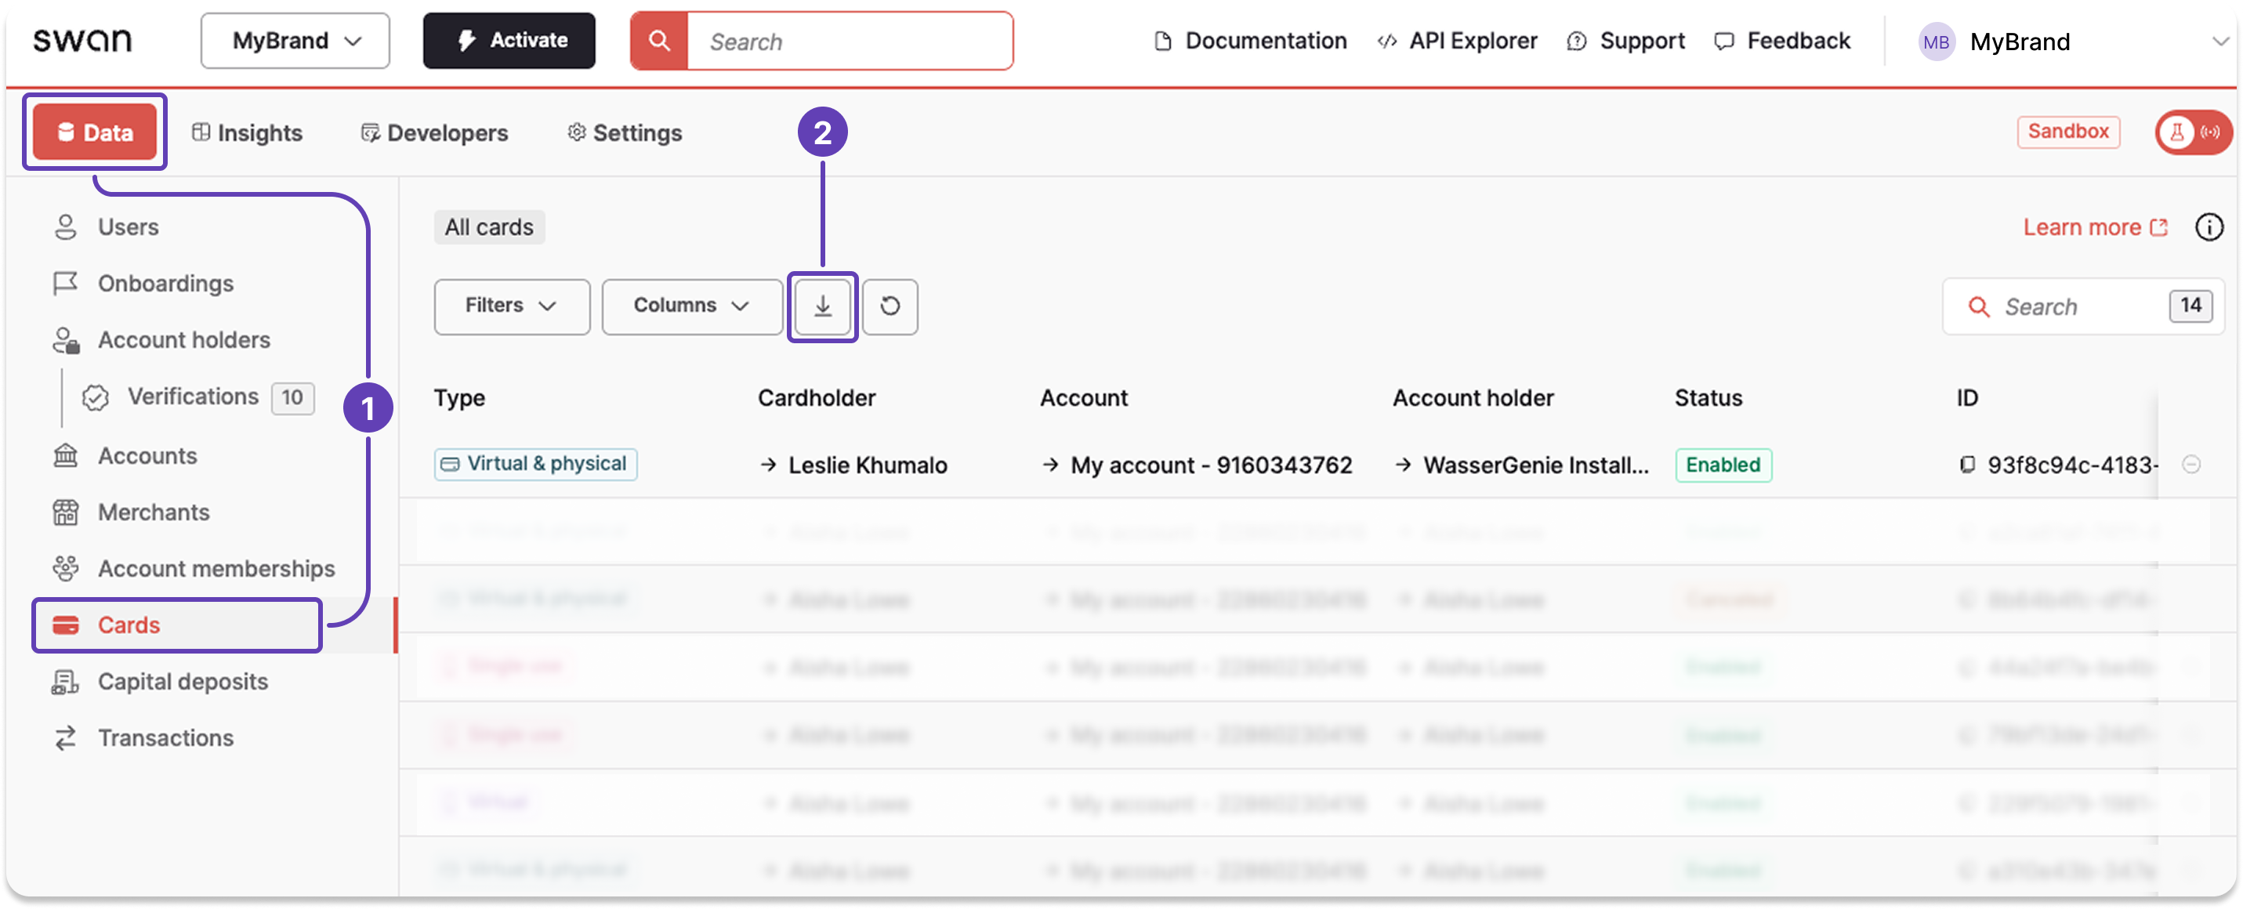Open the Columns dropdown

[691, 306]
